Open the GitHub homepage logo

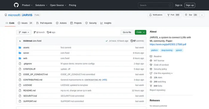point(16,5)
